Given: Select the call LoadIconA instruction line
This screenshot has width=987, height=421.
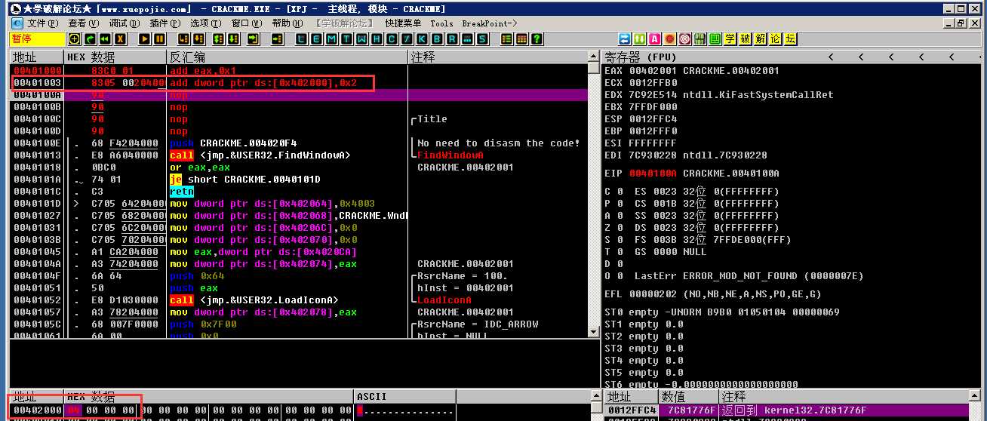Looking at the screenshot, I should [298, 300].
